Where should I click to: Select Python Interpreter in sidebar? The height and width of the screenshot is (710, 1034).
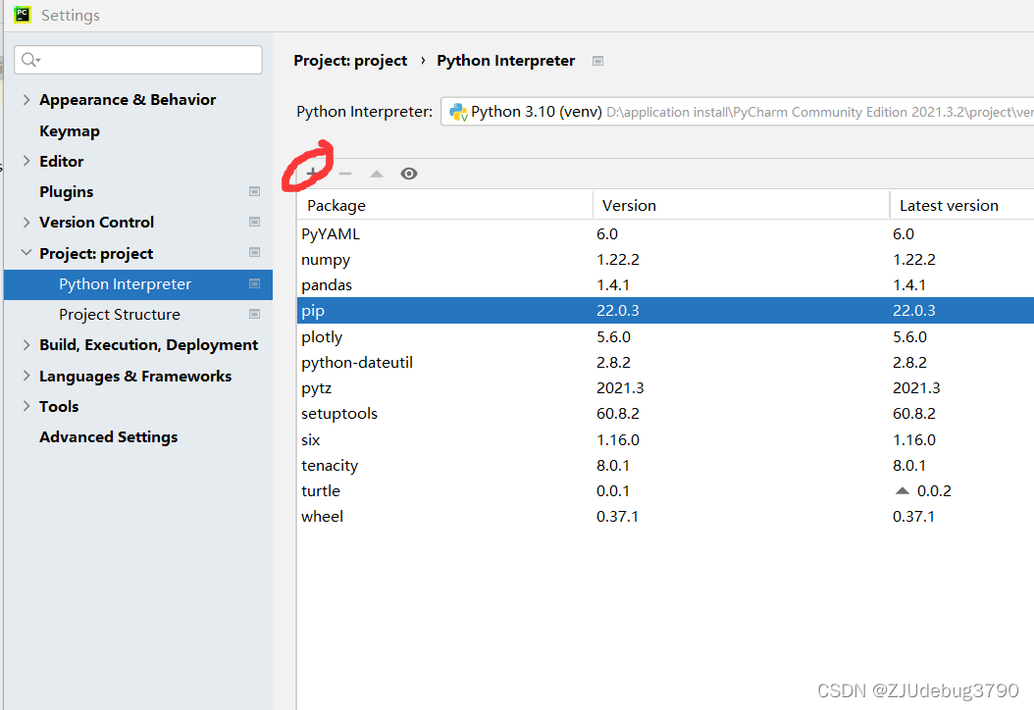[138, 284]
